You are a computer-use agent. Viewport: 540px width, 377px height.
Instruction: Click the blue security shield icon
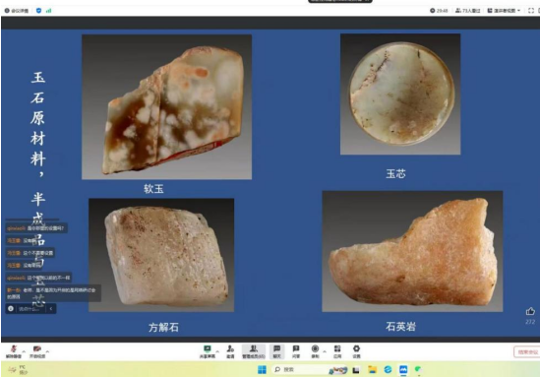[x=38, y=11]
